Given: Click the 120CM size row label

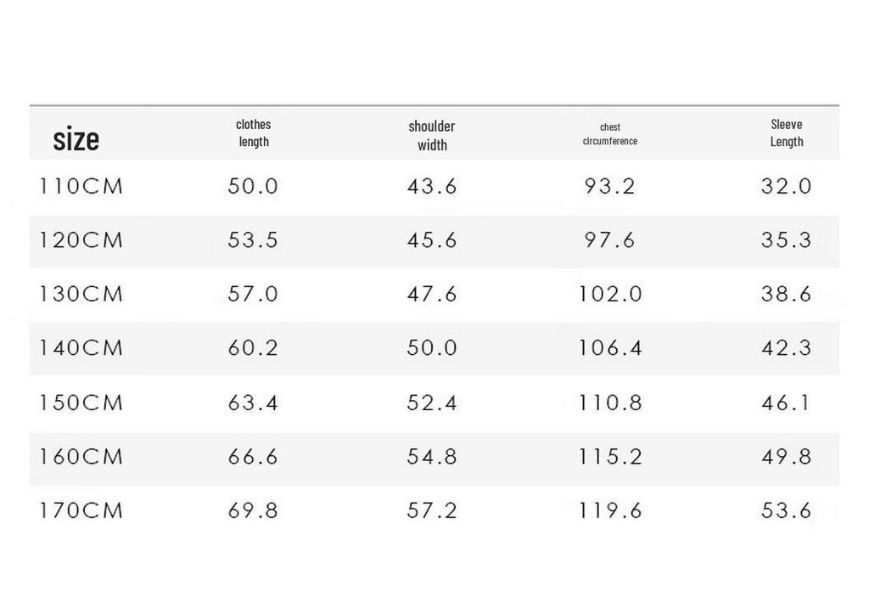Looking at the screenshot, I should [x=81, y=240].
